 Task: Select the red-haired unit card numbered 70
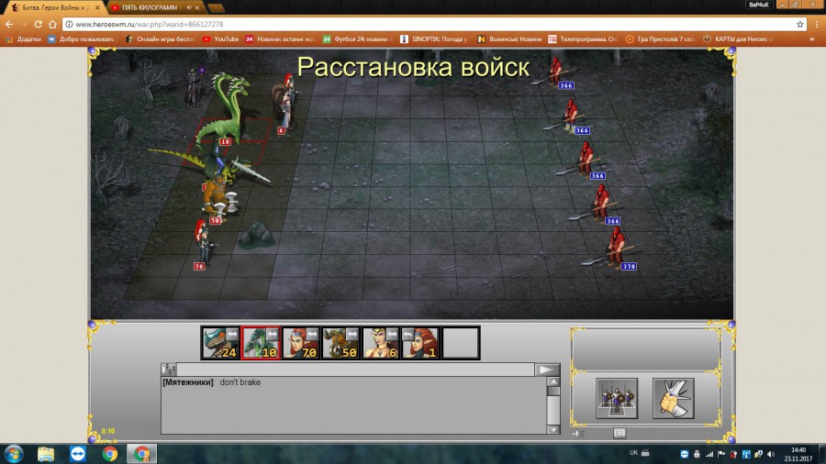click(301, 343)
